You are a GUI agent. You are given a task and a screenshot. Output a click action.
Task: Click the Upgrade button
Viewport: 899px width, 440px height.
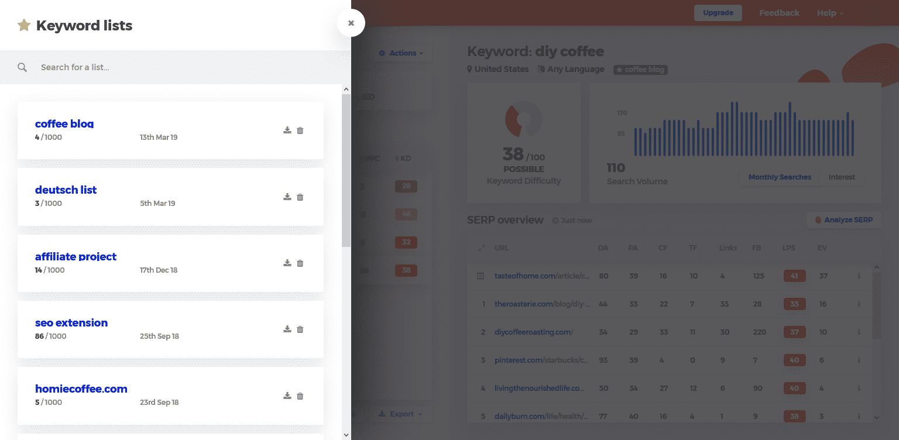[x=718, y=13]
